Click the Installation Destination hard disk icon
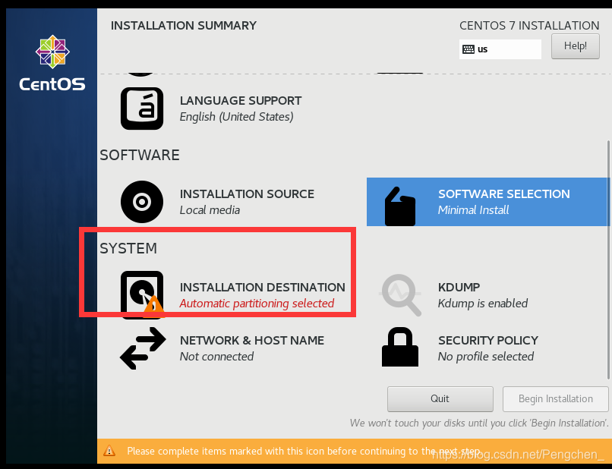This screenshot has height=469, width=612. [142, 295]
